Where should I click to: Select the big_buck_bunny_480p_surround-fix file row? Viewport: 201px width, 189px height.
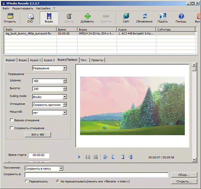[100, 33]
